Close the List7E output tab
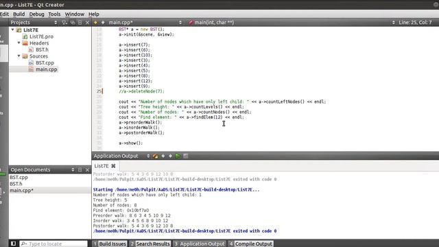The height and width of the screenshot is (247, 439). click(x=113, y=166)
